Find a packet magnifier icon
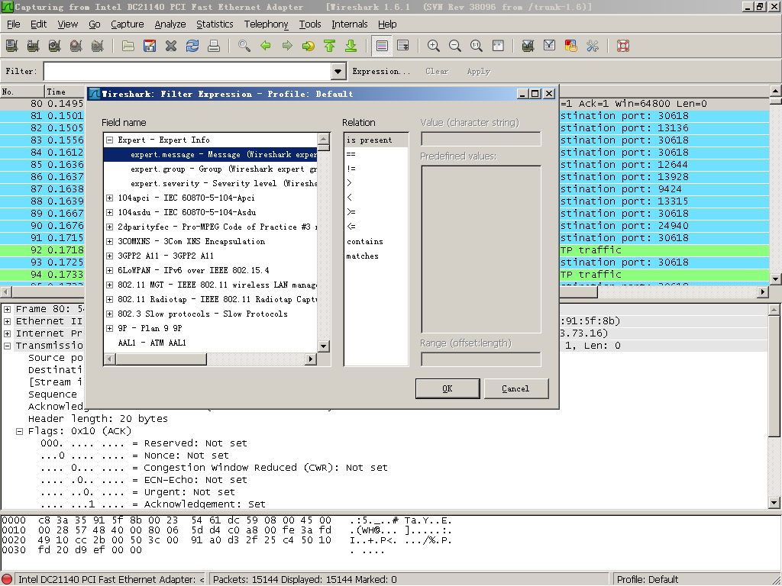 coord(244,46)
